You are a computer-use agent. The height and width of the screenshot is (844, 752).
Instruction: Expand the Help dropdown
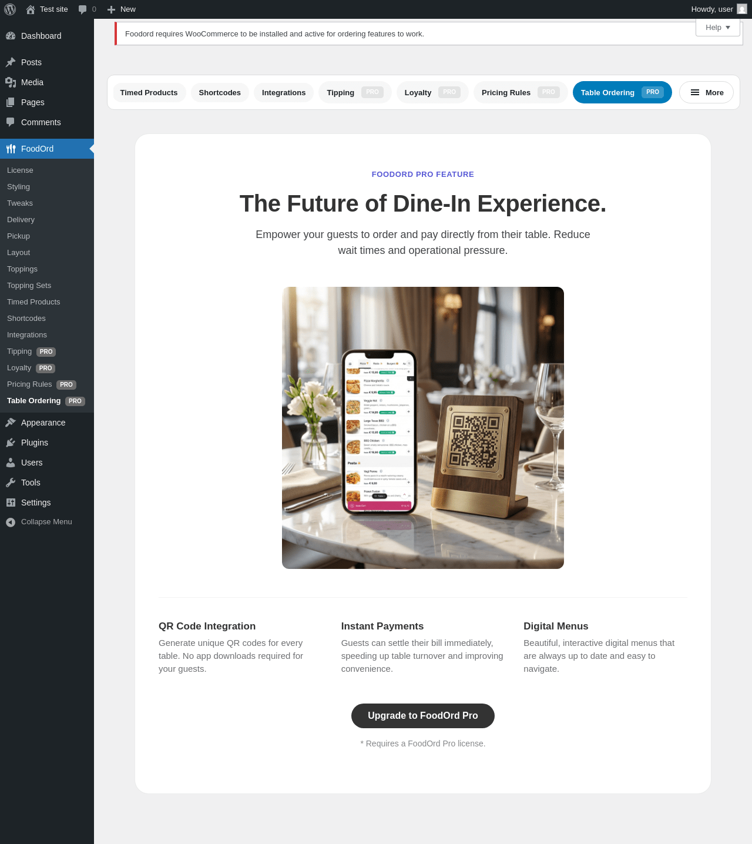[718, 28]
